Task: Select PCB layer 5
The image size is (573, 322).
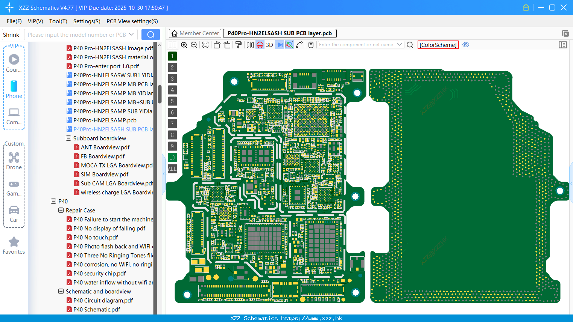Action: click(172, 101)
